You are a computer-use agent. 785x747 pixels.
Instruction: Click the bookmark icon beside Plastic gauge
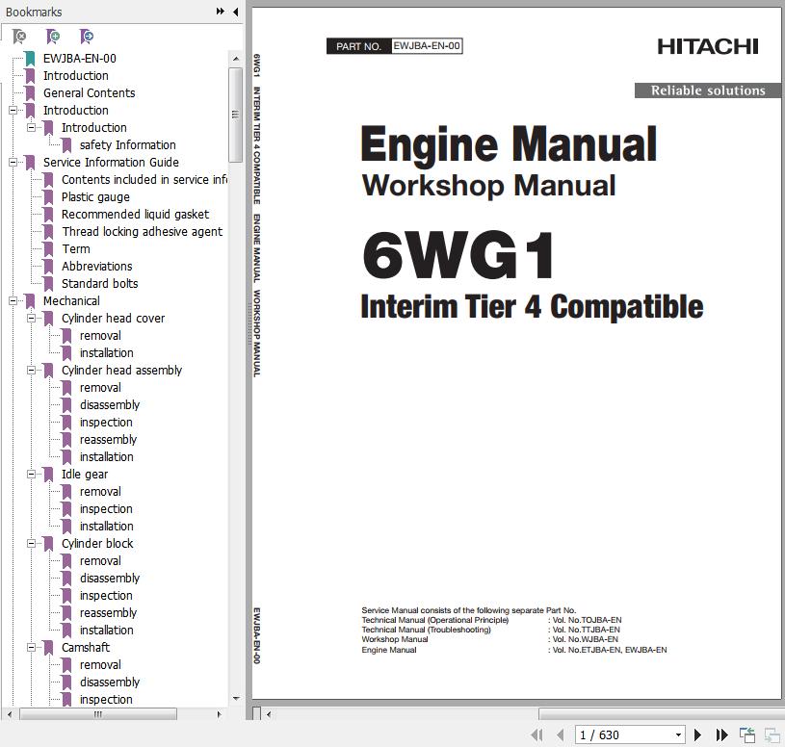48,197
